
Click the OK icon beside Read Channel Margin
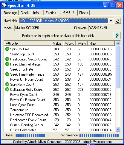[x=7, y=64]
